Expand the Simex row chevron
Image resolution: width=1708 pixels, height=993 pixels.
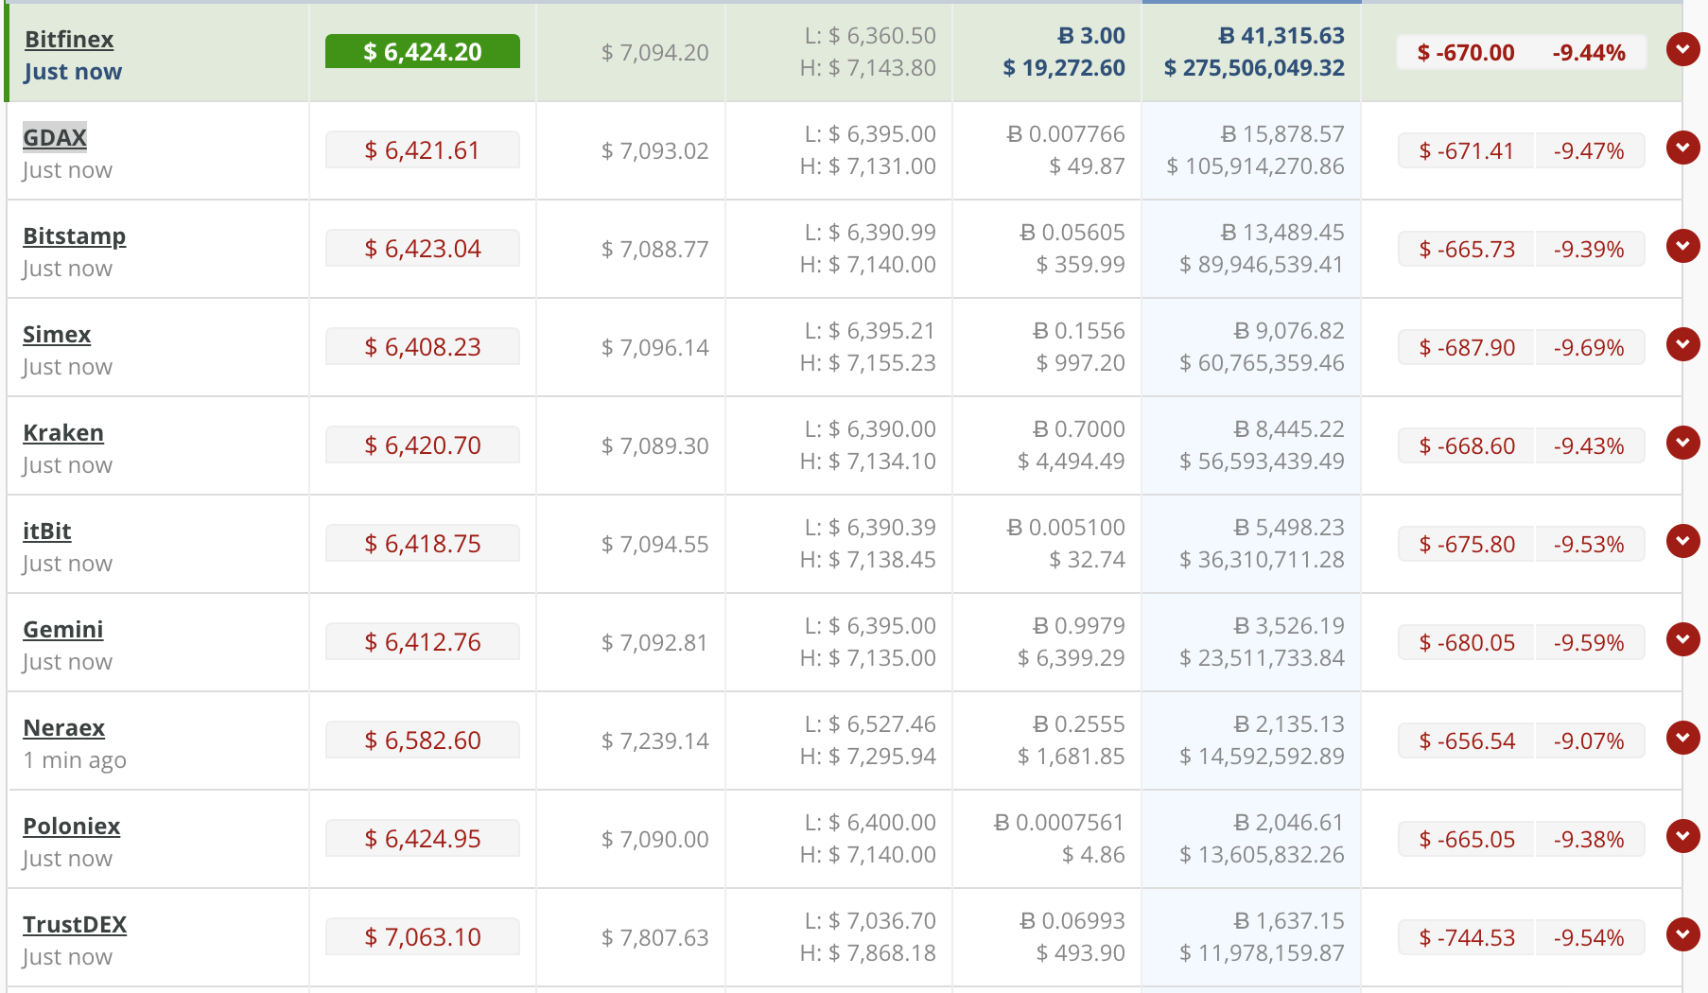click(x=1682, y=344)
